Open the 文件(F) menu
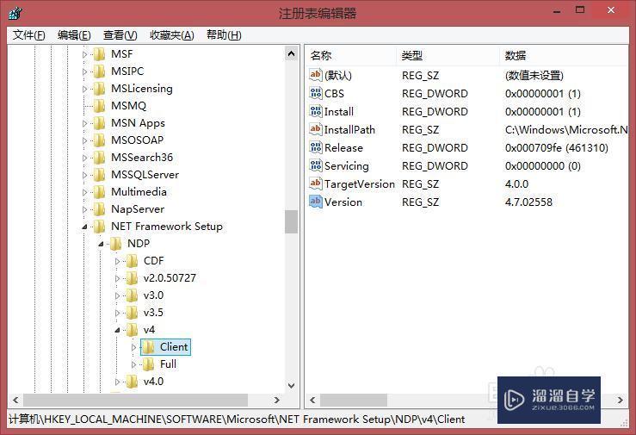 tap(28, 35)
